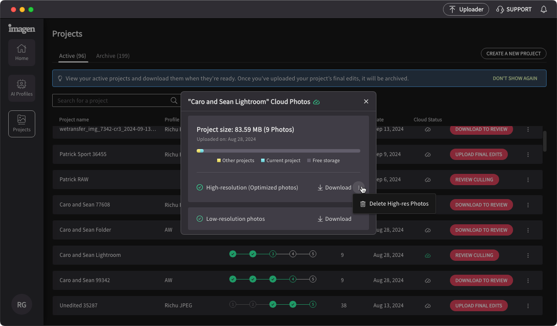Viewport: 557px width, 326px height.
Task: Open more options for Patrick RAW
Action: pos(528,180)
